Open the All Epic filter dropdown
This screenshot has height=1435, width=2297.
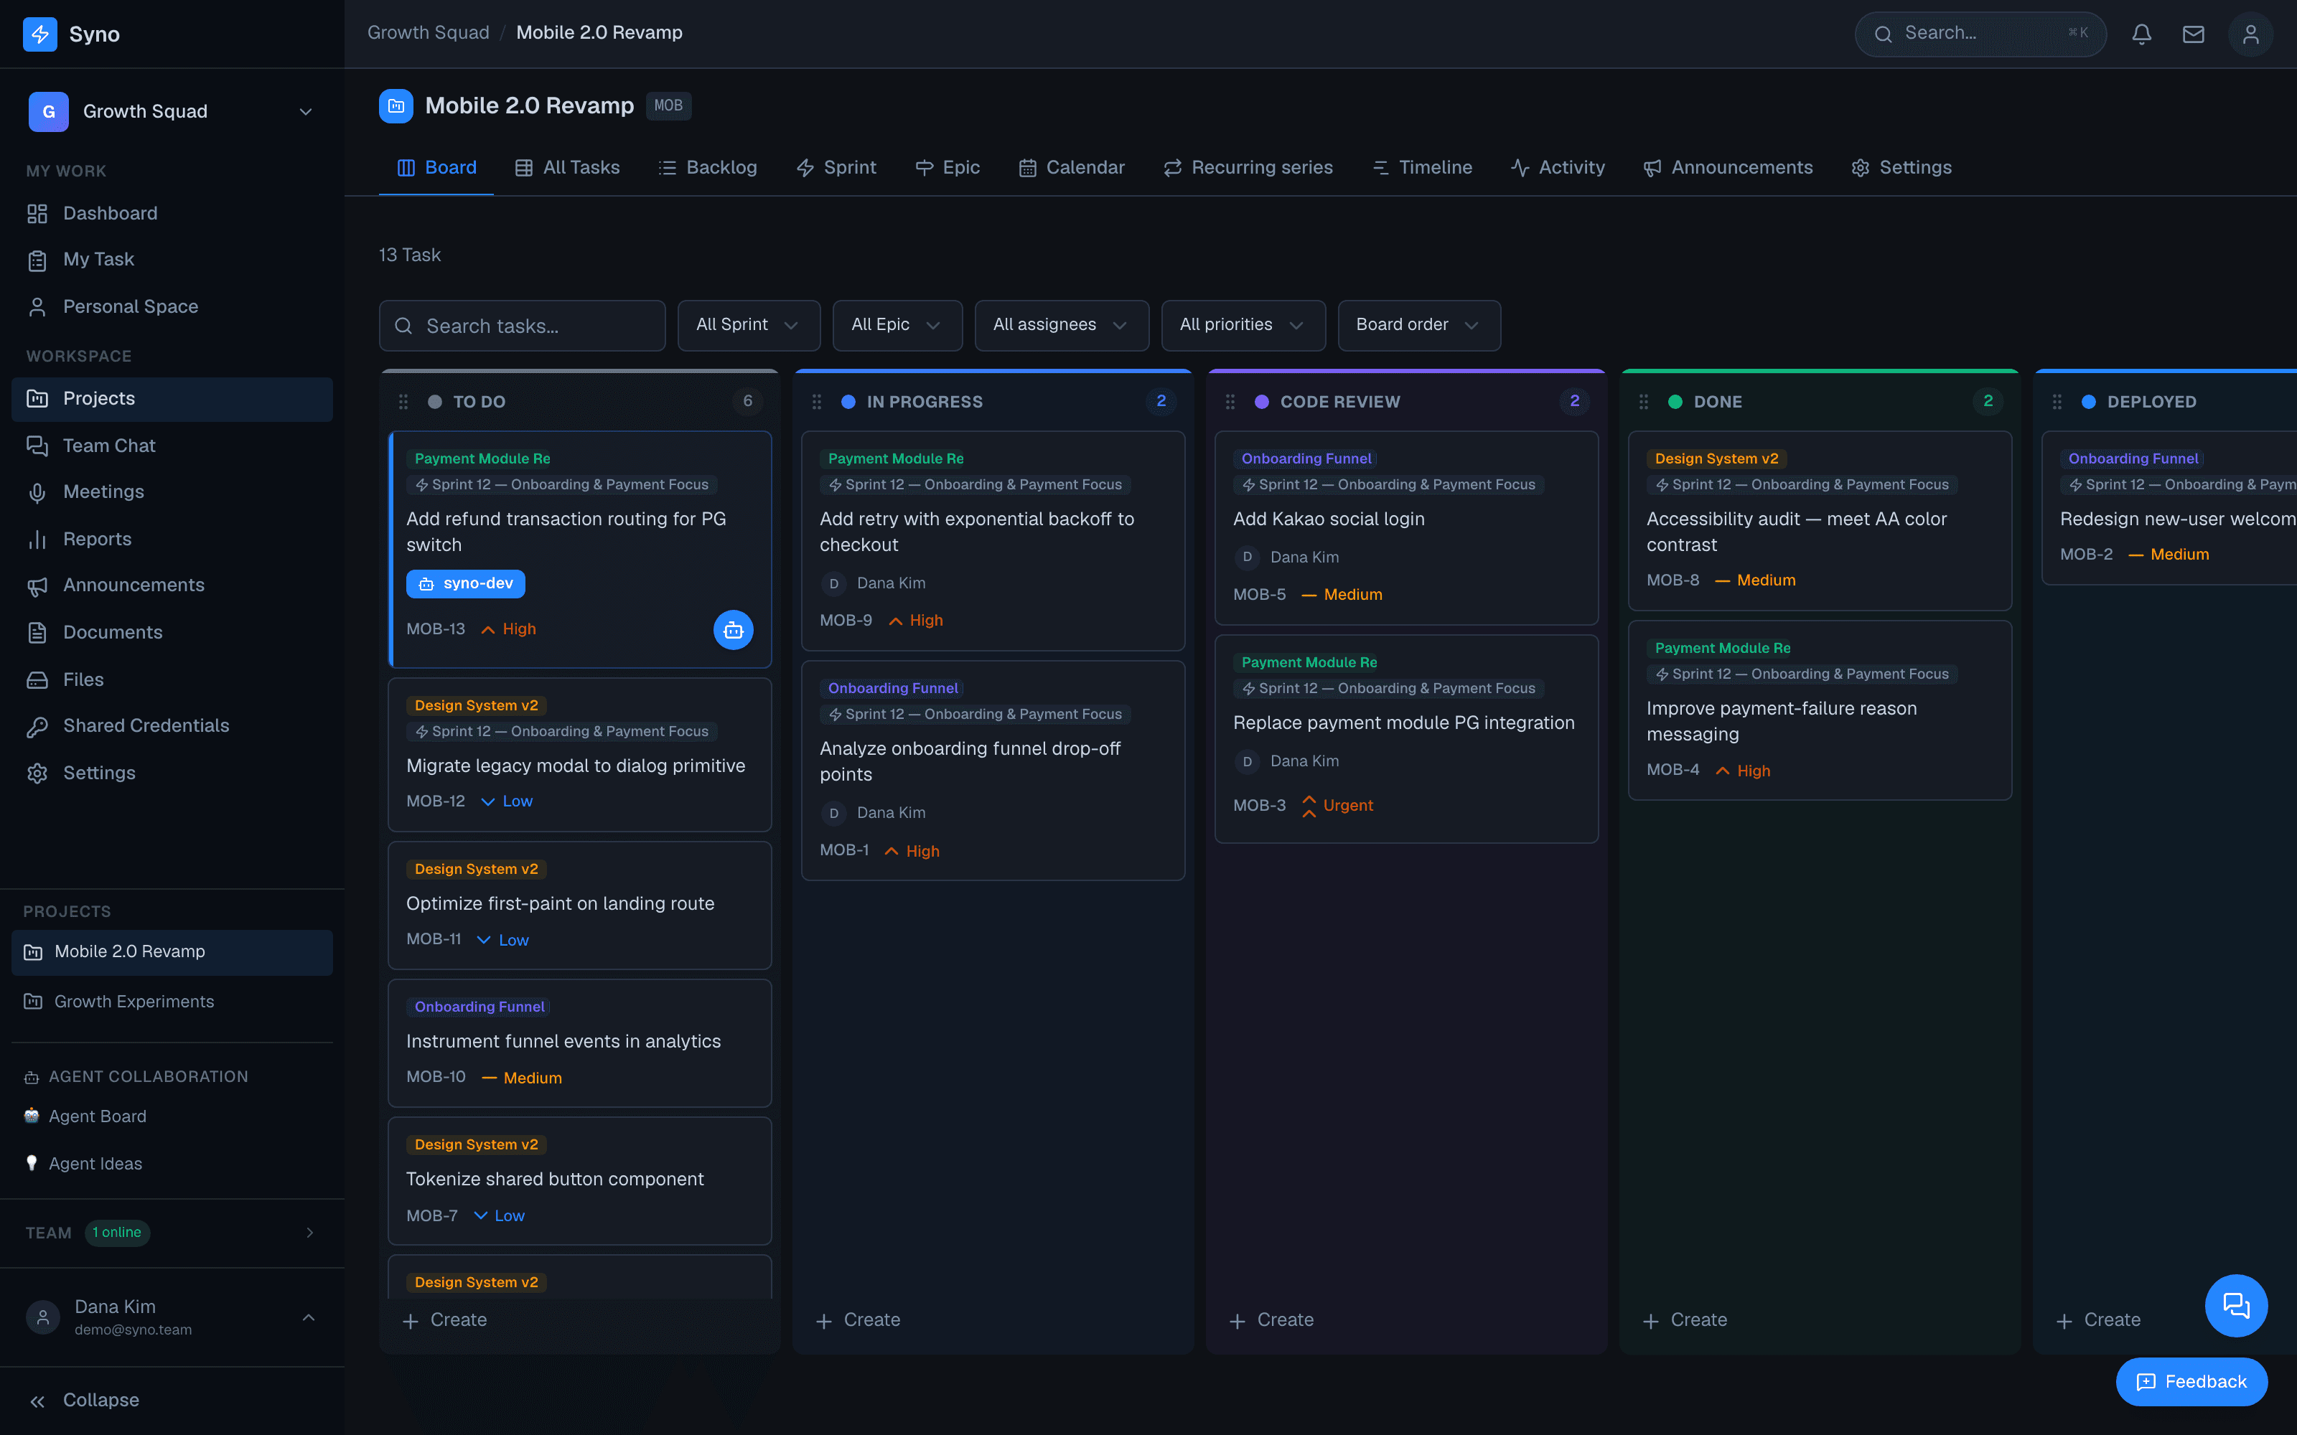coord(897,326)
